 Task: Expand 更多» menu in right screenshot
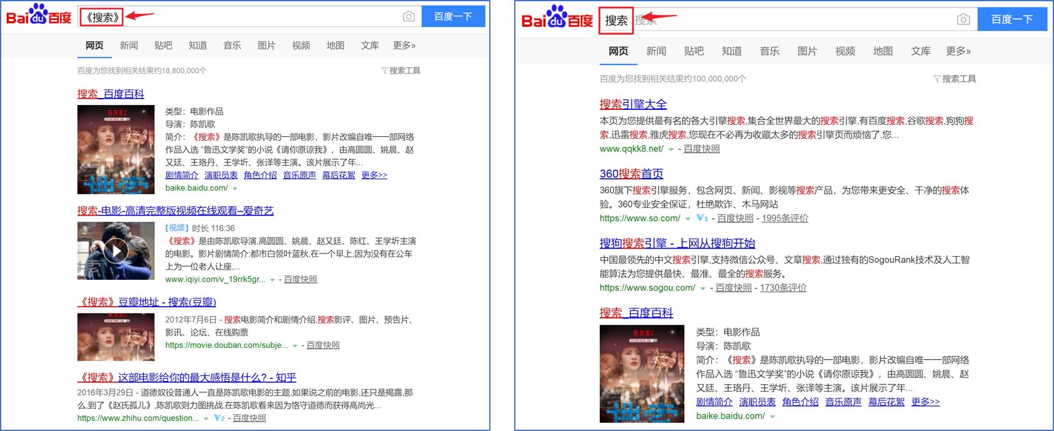[958, 51]
